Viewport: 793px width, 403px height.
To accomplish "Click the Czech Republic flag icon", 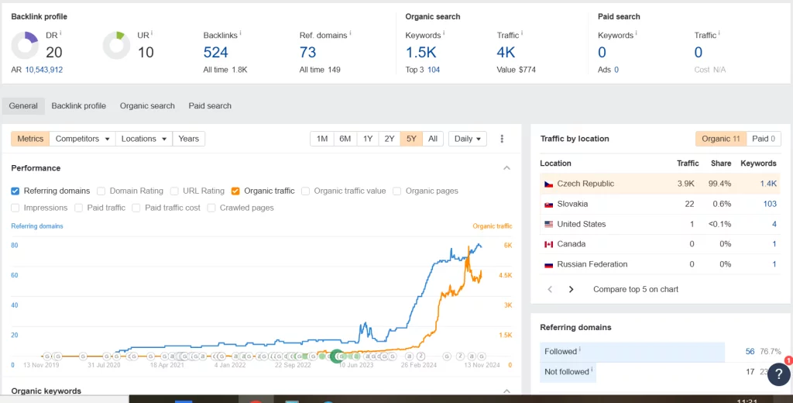I will point(548,184).
